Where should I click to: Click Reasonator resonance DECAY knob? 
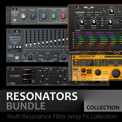pyautogui.click(x=91, y=63)
